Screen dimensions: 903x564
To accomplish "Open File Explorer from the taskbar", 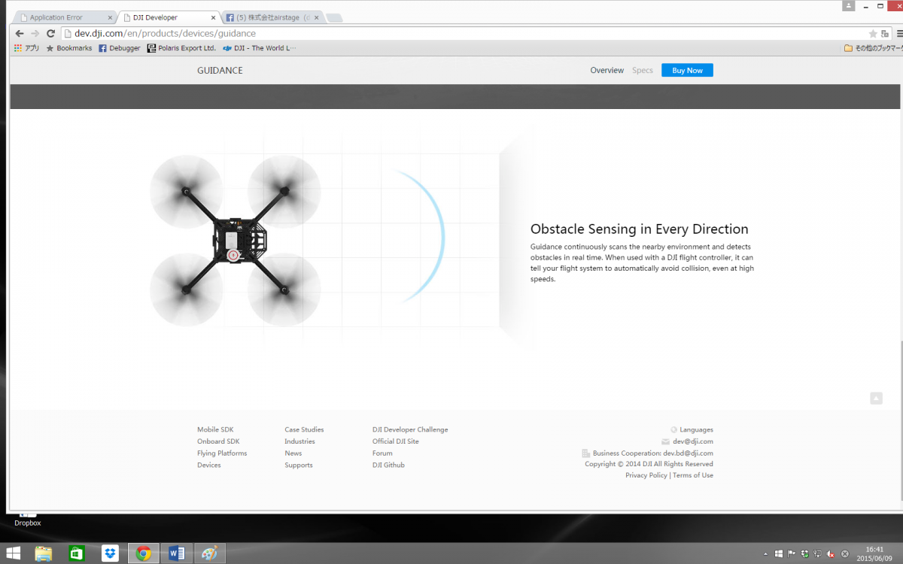I will pos(44,553).
